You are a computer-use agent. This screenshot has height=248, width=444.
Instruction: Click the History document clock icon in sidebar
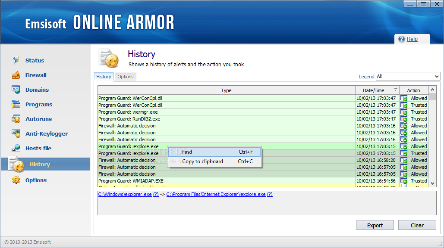16,164
